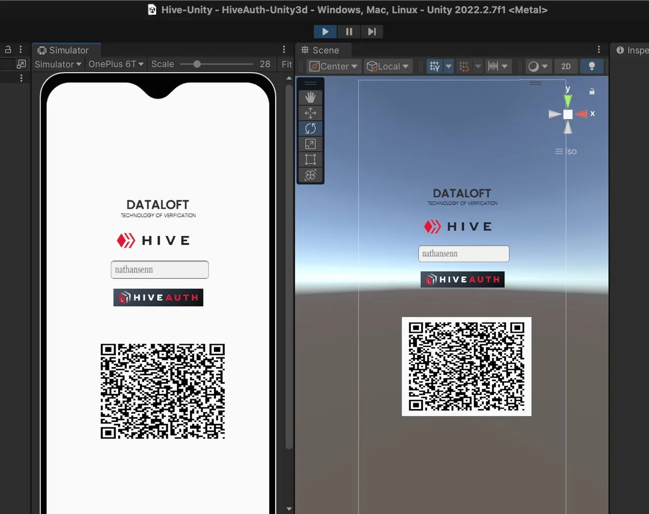
Task: Click the Fit button in Simulator
Action: [287, 64]
